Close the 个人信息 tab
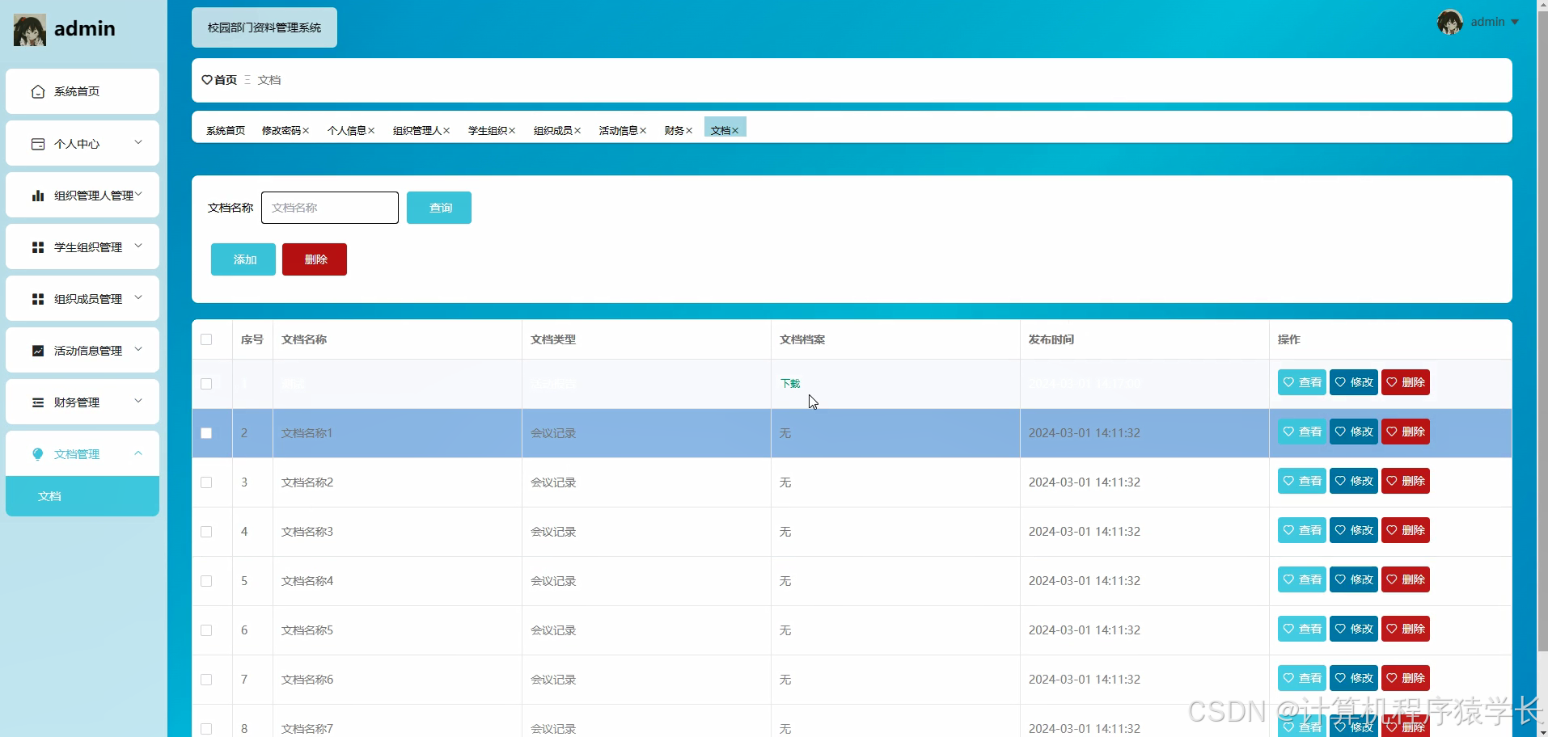Image resolution: width=1548 pixels, height=737 pixels. (371, 131)
